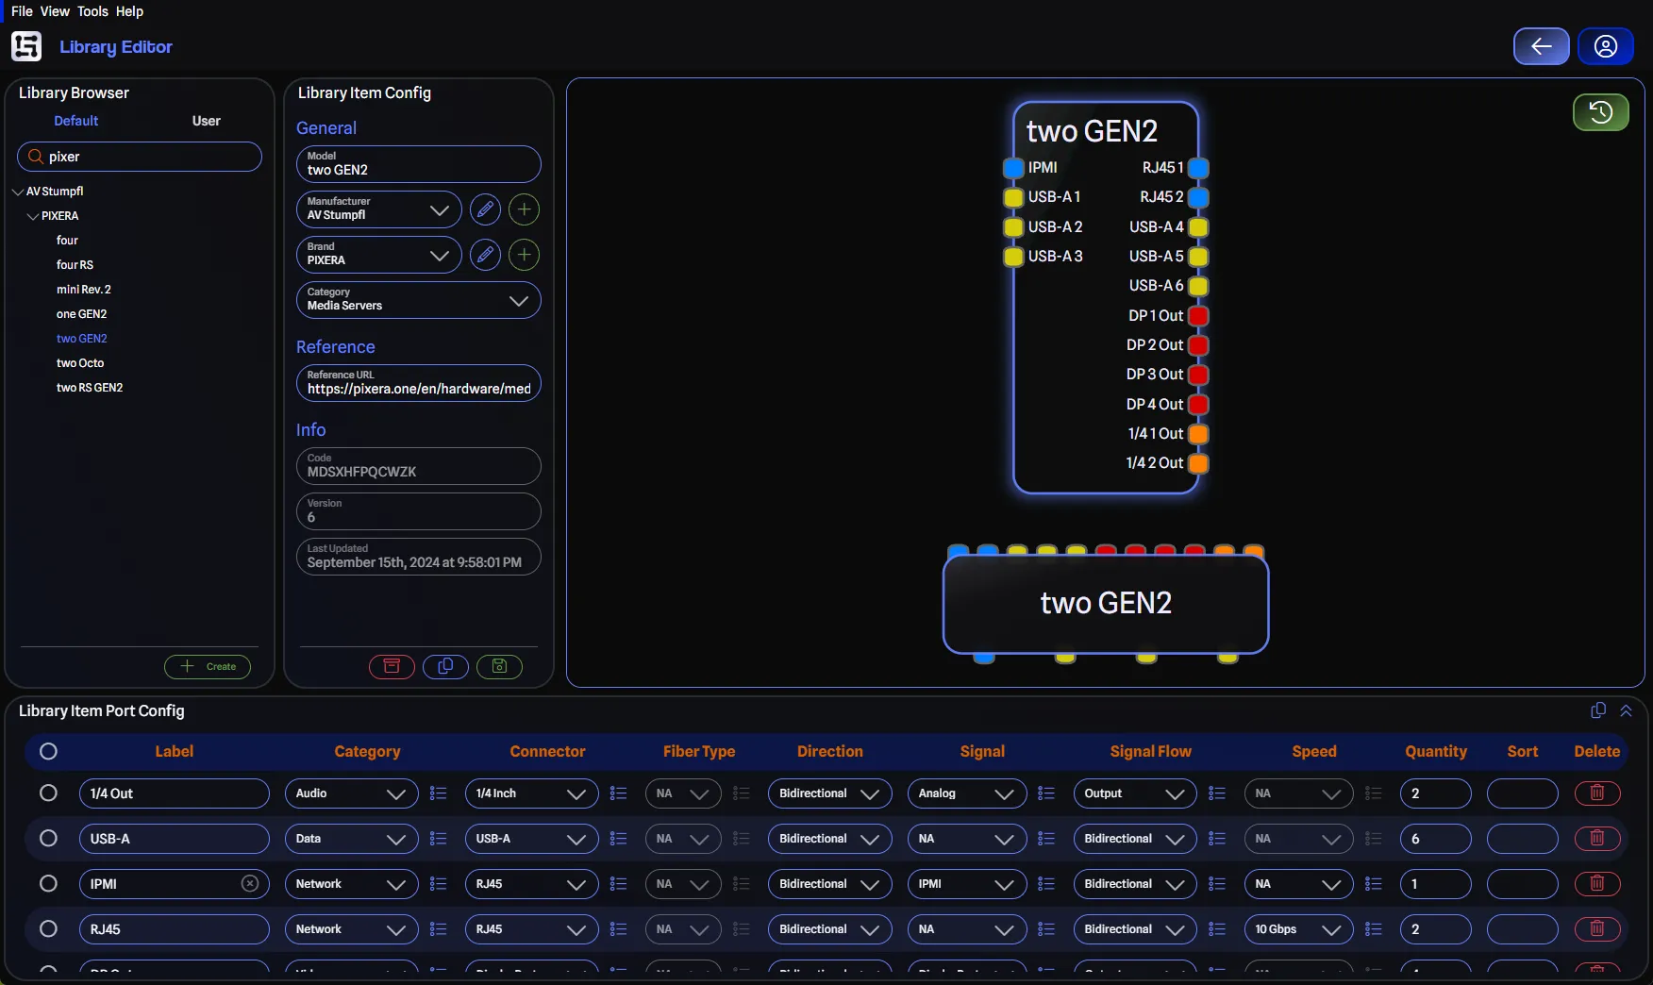Open the Manufacturer AV Stumpfl dropdown
1653x985 pixels.
tap(379, 209)
